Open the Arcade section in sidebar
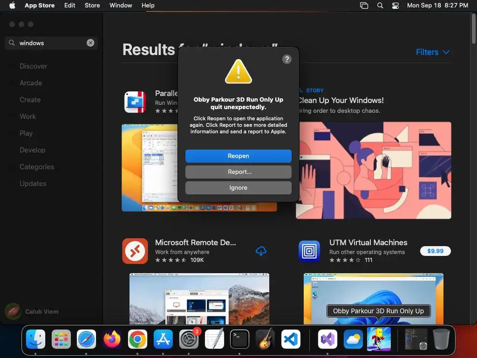This screenshot has width=477, height=358. (x=31, y=83)
